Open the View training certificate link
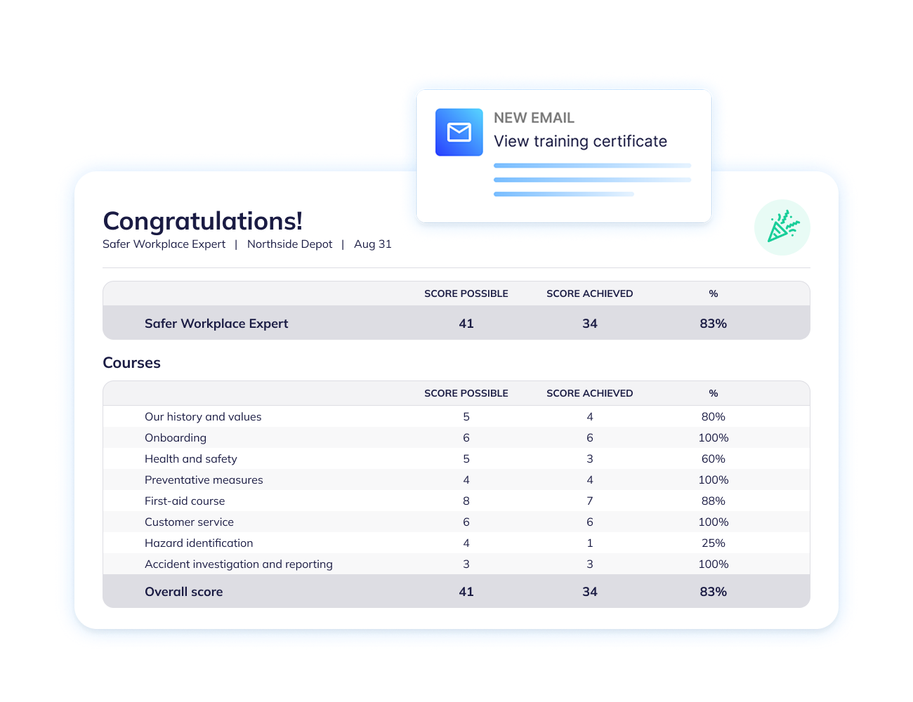The height and width of the screenshot is (702, 913). [580, 141]
